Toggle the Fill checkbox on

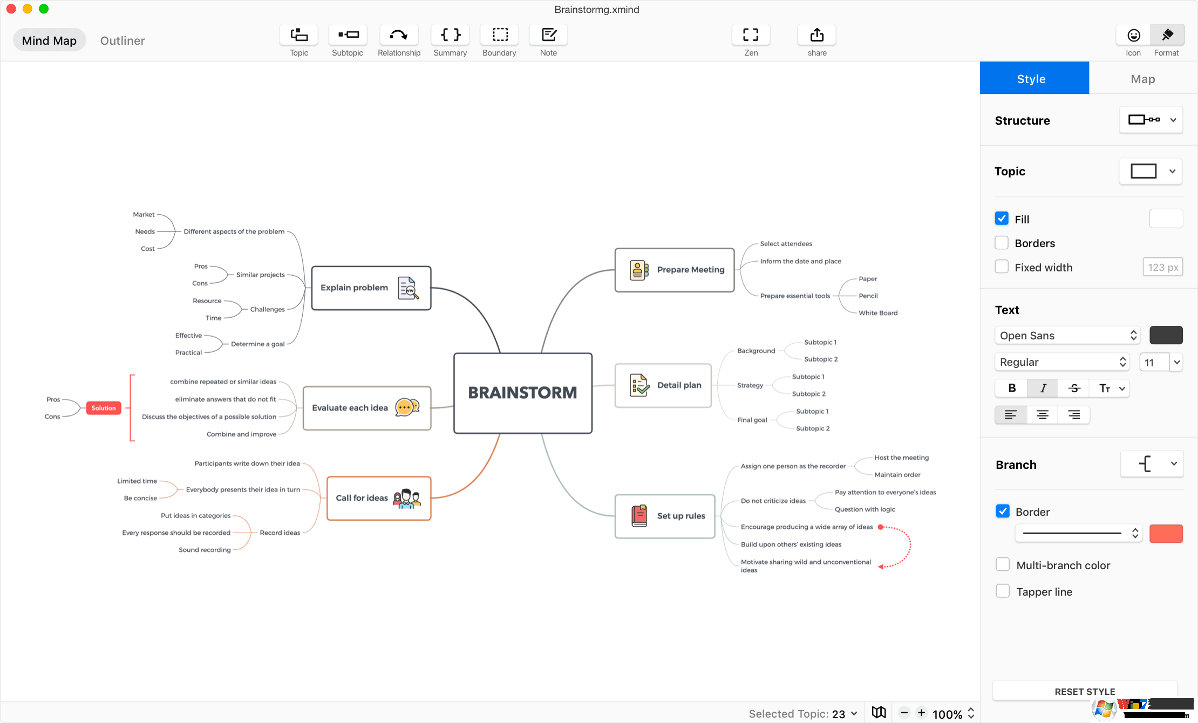coord(1001,219)
